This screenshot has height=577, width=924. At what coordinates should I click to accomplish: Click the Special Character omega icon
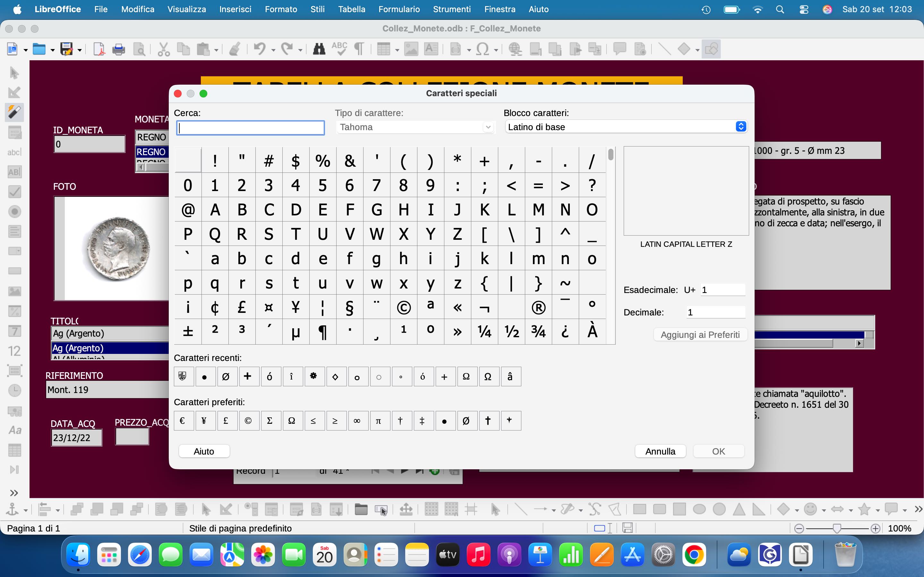coord(483,49)
